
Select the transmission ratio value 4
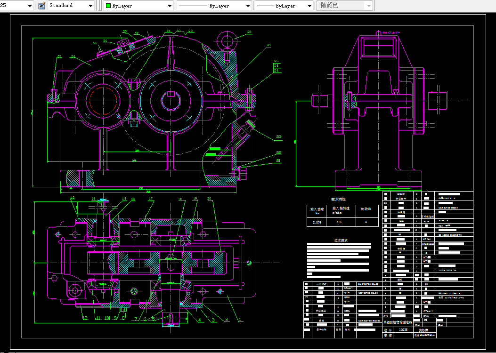tap(366, 221)
